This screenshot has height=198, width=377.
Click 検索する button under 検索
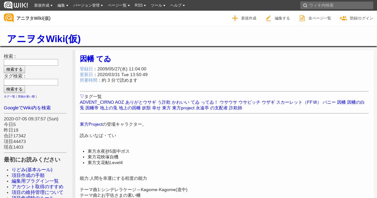click(x=14, y=69)
